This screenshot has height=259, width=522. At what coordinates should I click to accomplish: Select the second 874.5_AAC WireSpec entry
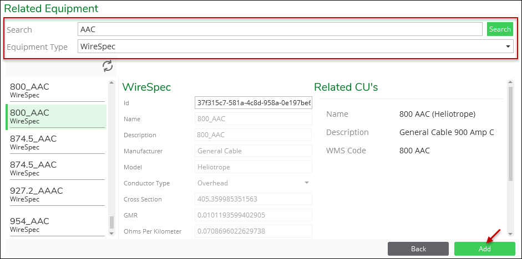(57, 168)
